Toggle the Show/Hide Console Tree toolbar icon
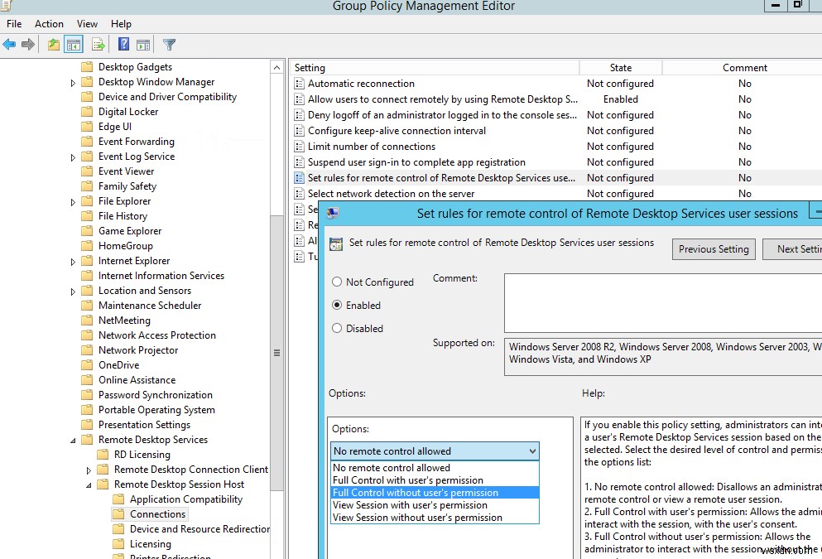 coord(74,44)
